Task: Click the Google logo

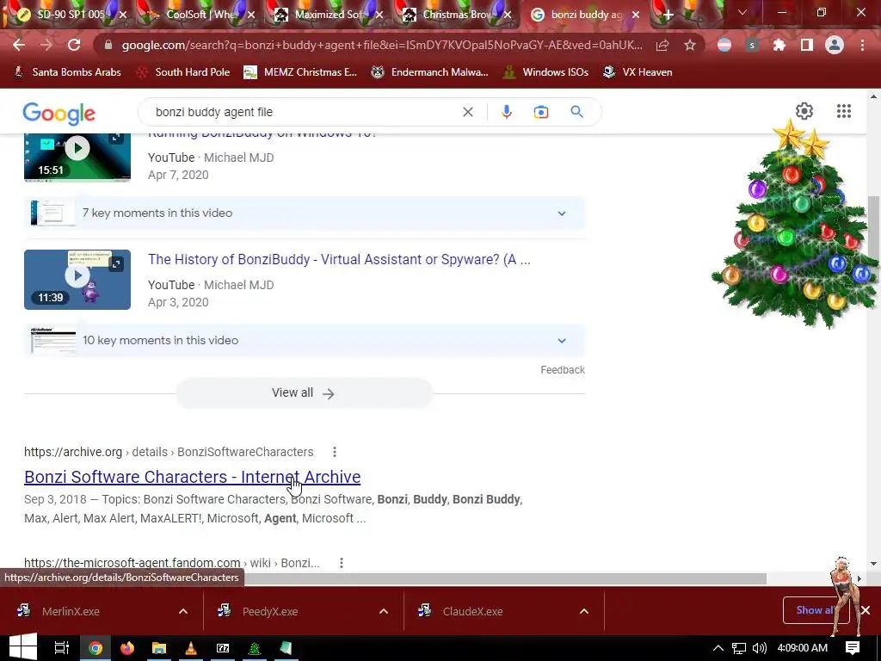Action: tap(59, 114)
